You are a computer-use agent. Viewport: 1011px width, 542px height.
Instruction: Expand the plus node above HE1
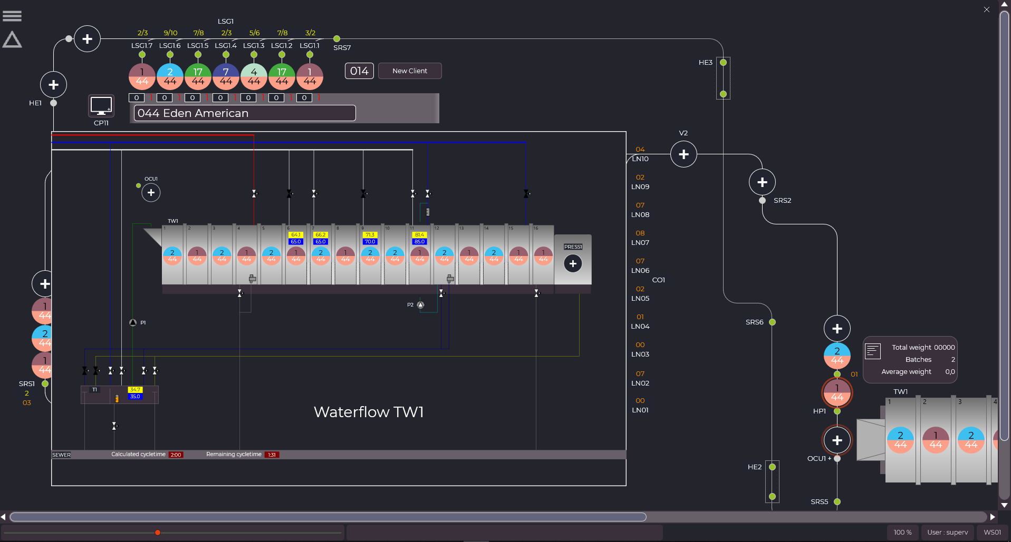point(53,85)
